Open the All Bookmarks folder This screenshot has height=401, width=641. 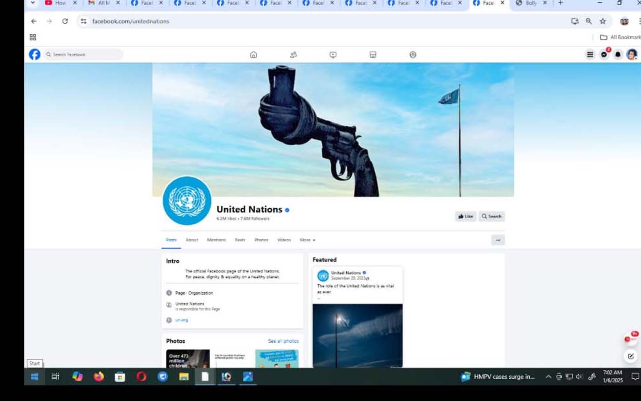click(x=620, y=37)
